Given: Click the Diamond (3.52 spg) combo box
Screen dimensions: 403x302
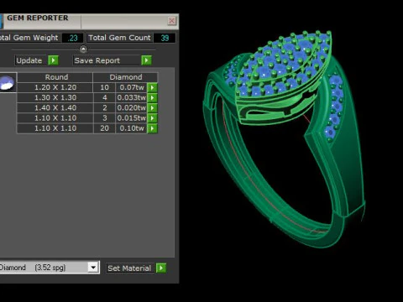Looking at the screenshot, I should click(50, 268).
